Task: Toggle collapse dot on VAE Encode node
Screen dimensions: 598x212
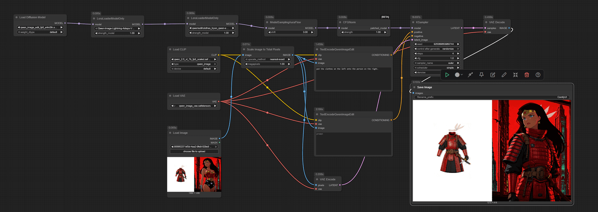Action: tap(317, 179)
